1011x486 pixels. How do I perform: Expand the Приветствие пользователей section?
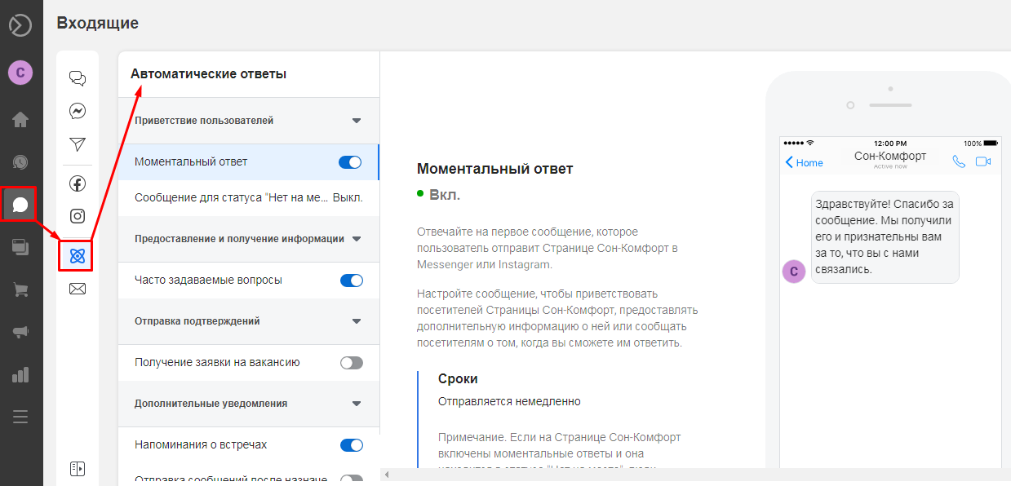tap(356, 119)
